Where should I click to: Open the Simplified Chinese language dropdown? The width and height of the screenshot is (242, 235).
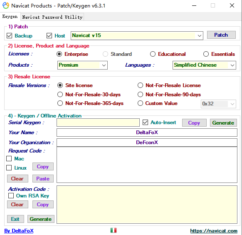204,65
